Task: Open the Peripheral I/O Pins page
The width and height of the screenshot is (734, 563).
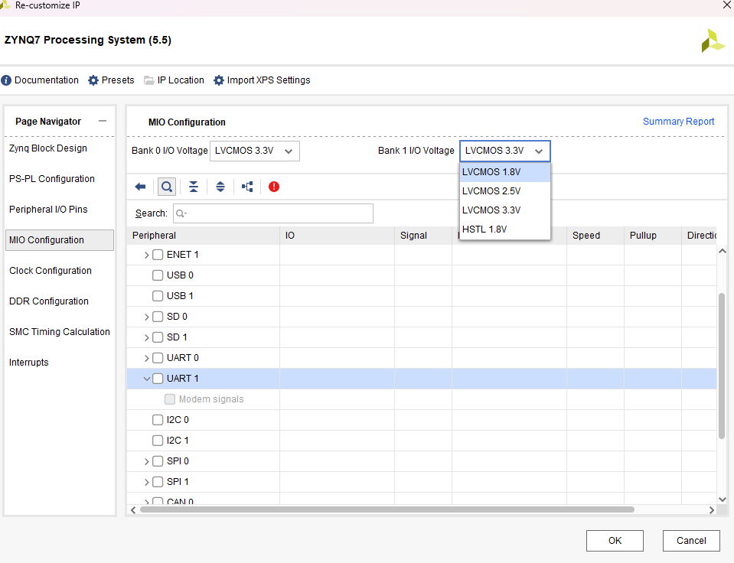Action: point(48,209)
